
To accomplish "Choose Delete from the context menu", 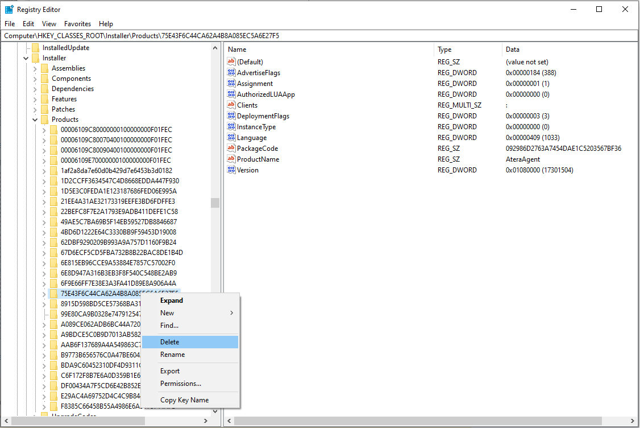I will [169, 341].
